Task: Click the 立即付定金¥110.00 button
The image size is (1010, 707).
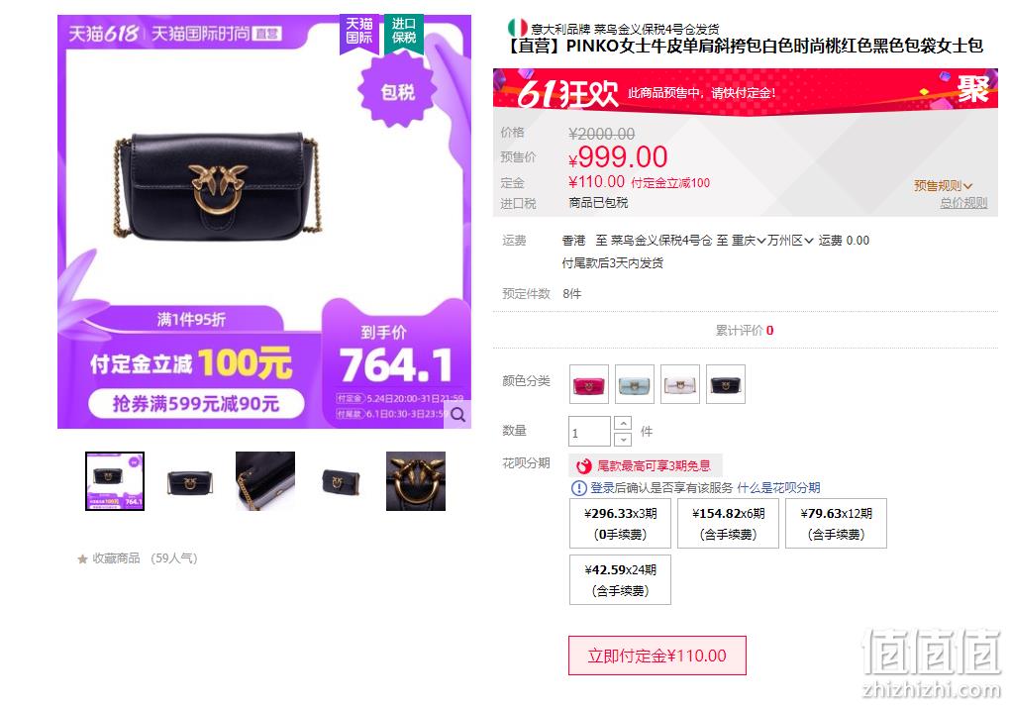Action: click(x=657, y=656)
